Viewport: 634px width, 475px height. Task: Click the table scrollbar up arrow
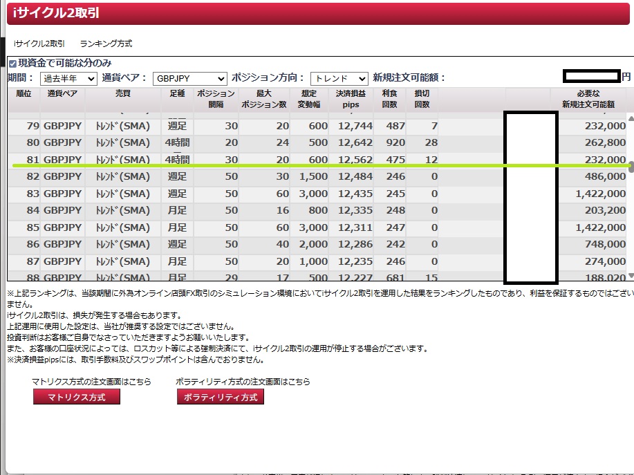click(x=630, y=120)
